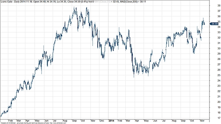This screenshot has height=124, width=221.
Task: Click the 'Feb' label right after 2014
Action: [120, 121]
